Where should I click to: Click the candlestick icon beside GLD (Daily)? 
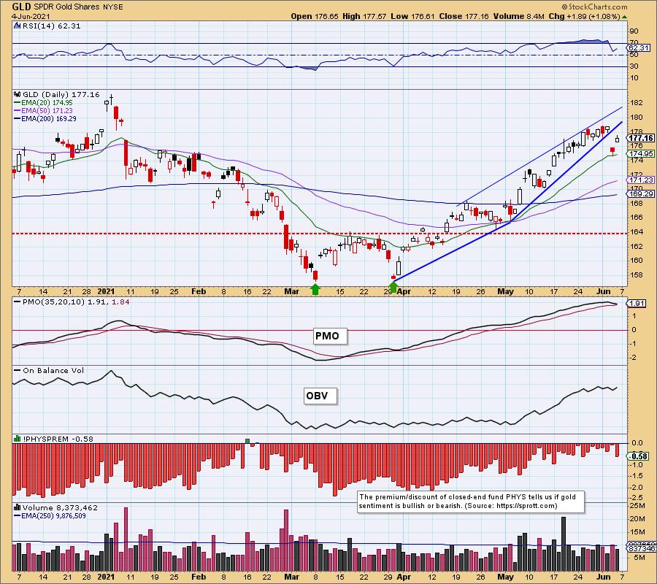coord(16,94)
